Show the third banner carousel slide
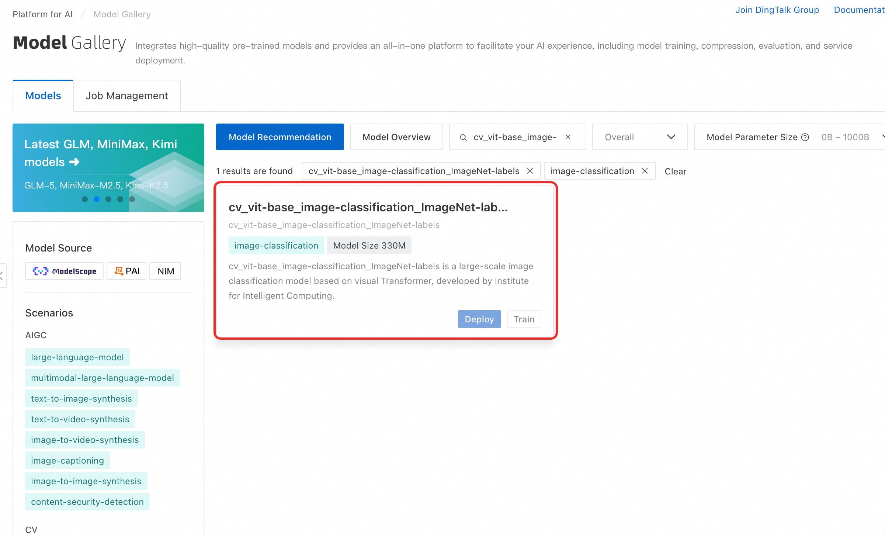 (108, 199)
